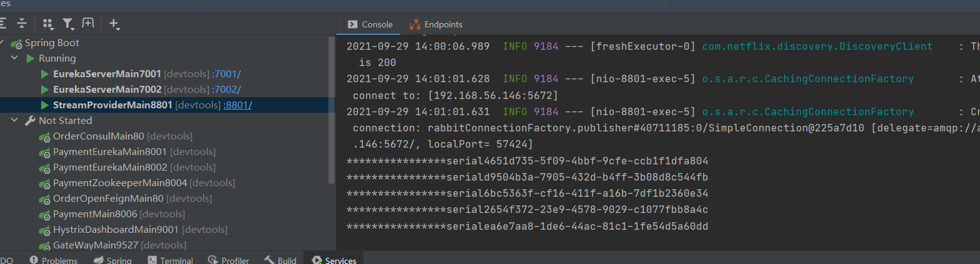980x264 pixels.
Task: Select EurekaServerMain7002 in the services tree
Action: pos(107,90)
